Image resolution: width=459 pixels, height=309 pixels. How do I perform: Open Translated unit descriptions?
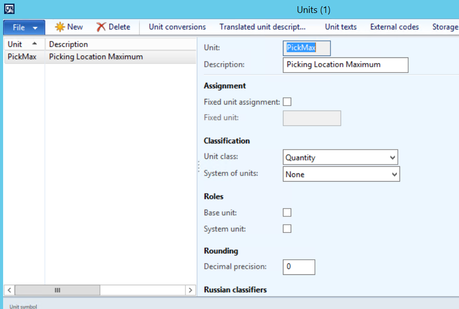pyautogui.click(x=262, y=27)
